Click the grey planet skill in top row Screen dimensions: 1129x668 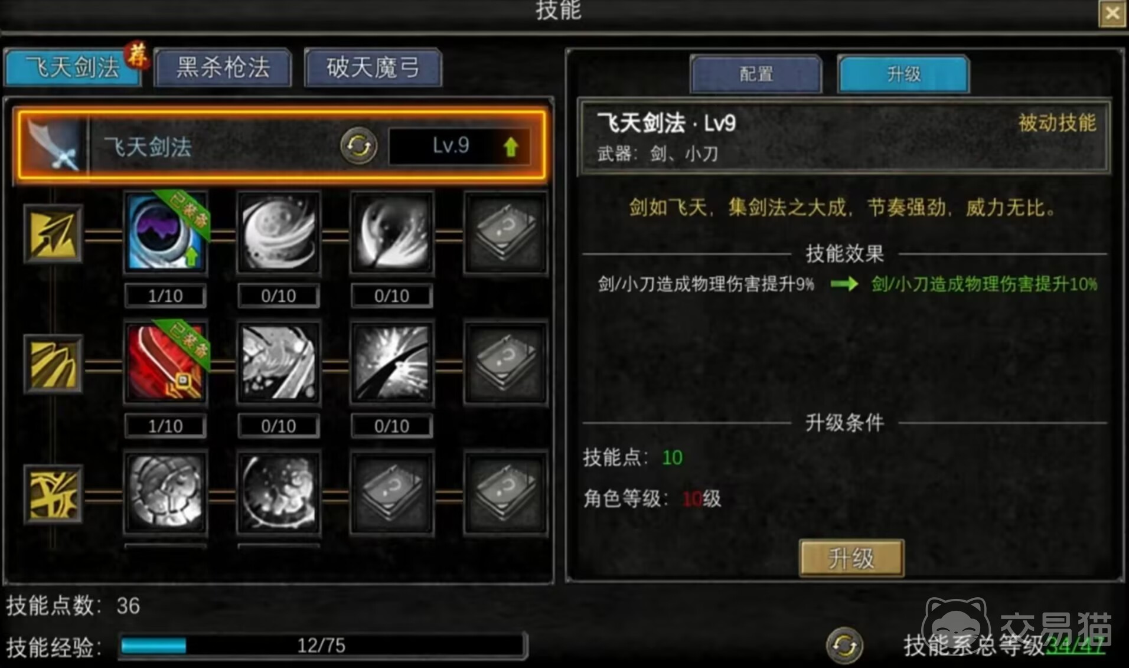[279, 232]
